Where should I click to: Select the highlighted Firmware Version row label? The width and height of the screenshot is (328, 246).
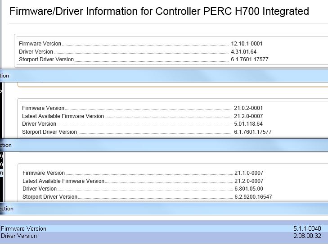pos(23,229)
